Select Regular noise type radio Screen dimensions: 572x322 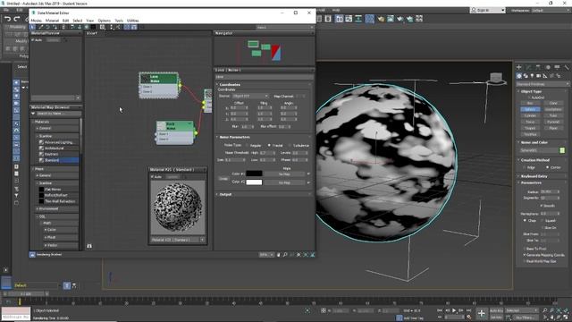point(247,145)
